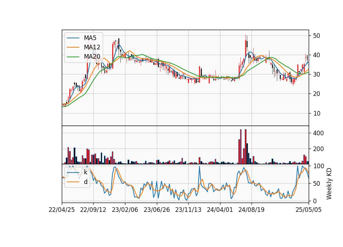Click the volume axis value 400
The width and height of the screenshot is (343, 247).
click(318, 133)
